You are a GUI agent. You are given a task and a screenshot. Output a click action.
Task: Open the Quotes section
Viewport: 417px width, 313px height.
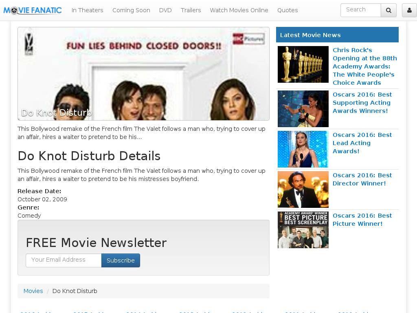pos(288,10)
